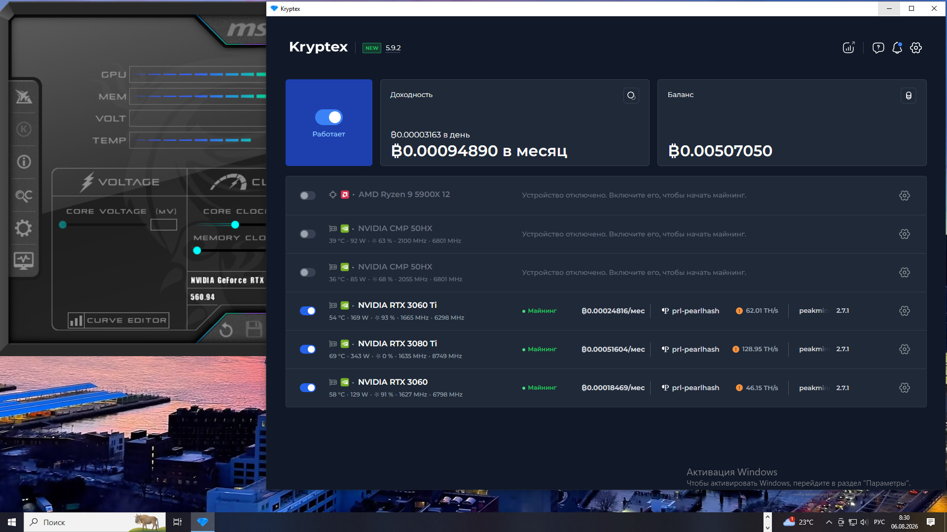Click the profitability currency switch icon

tap(631, 95)
